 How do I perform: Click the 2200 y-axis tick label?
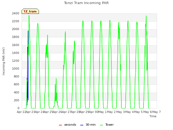point(16,21)
